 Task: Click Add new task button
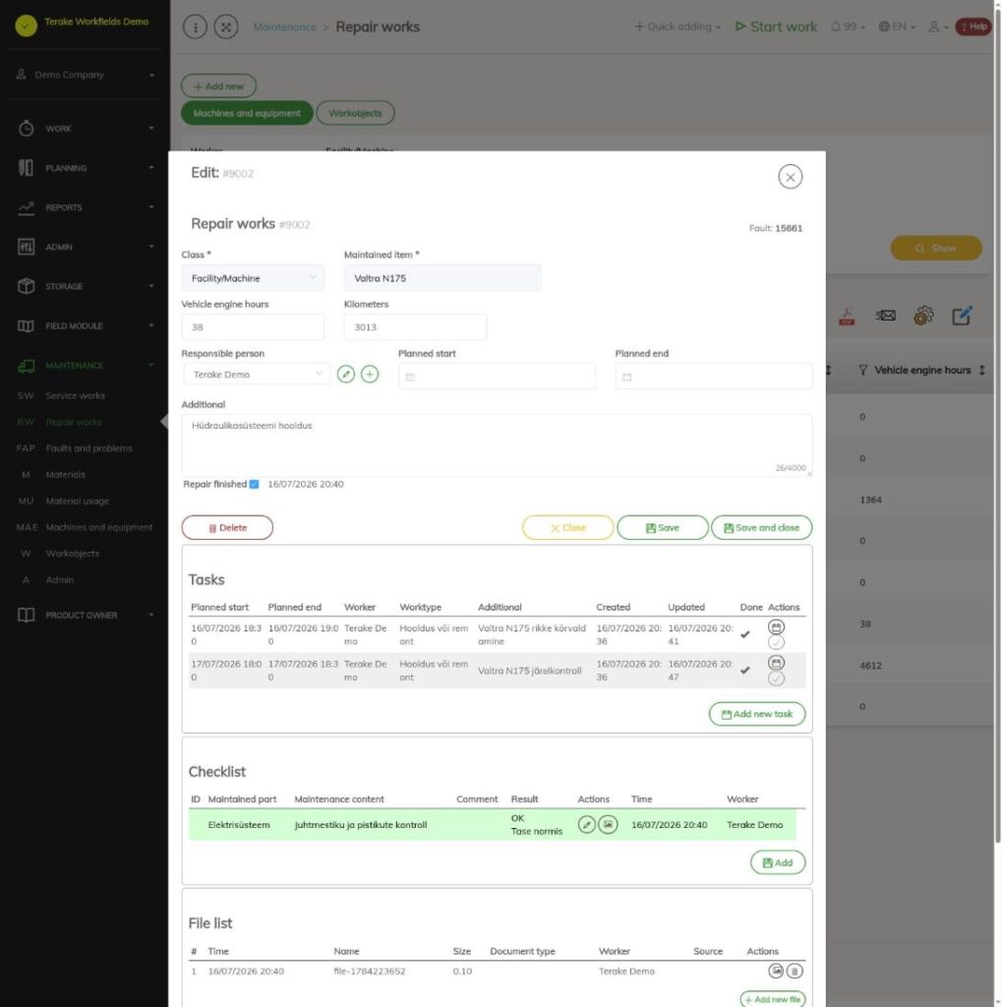[756, 714]
